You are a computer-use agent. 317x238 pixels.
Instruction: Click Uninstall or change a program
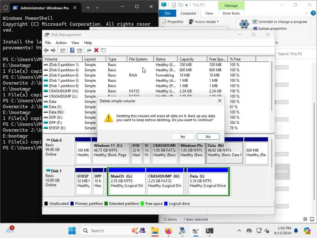280,22
